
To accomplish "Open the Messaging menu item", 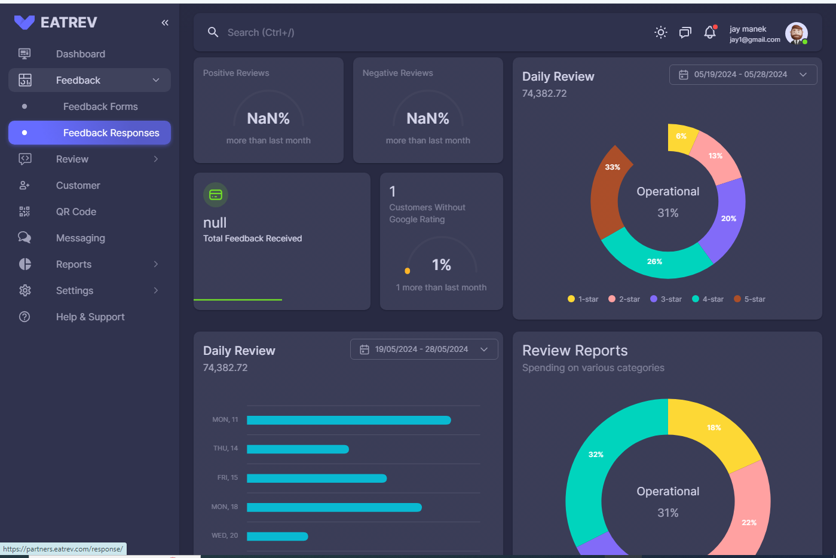I will (x=90, y=238).
